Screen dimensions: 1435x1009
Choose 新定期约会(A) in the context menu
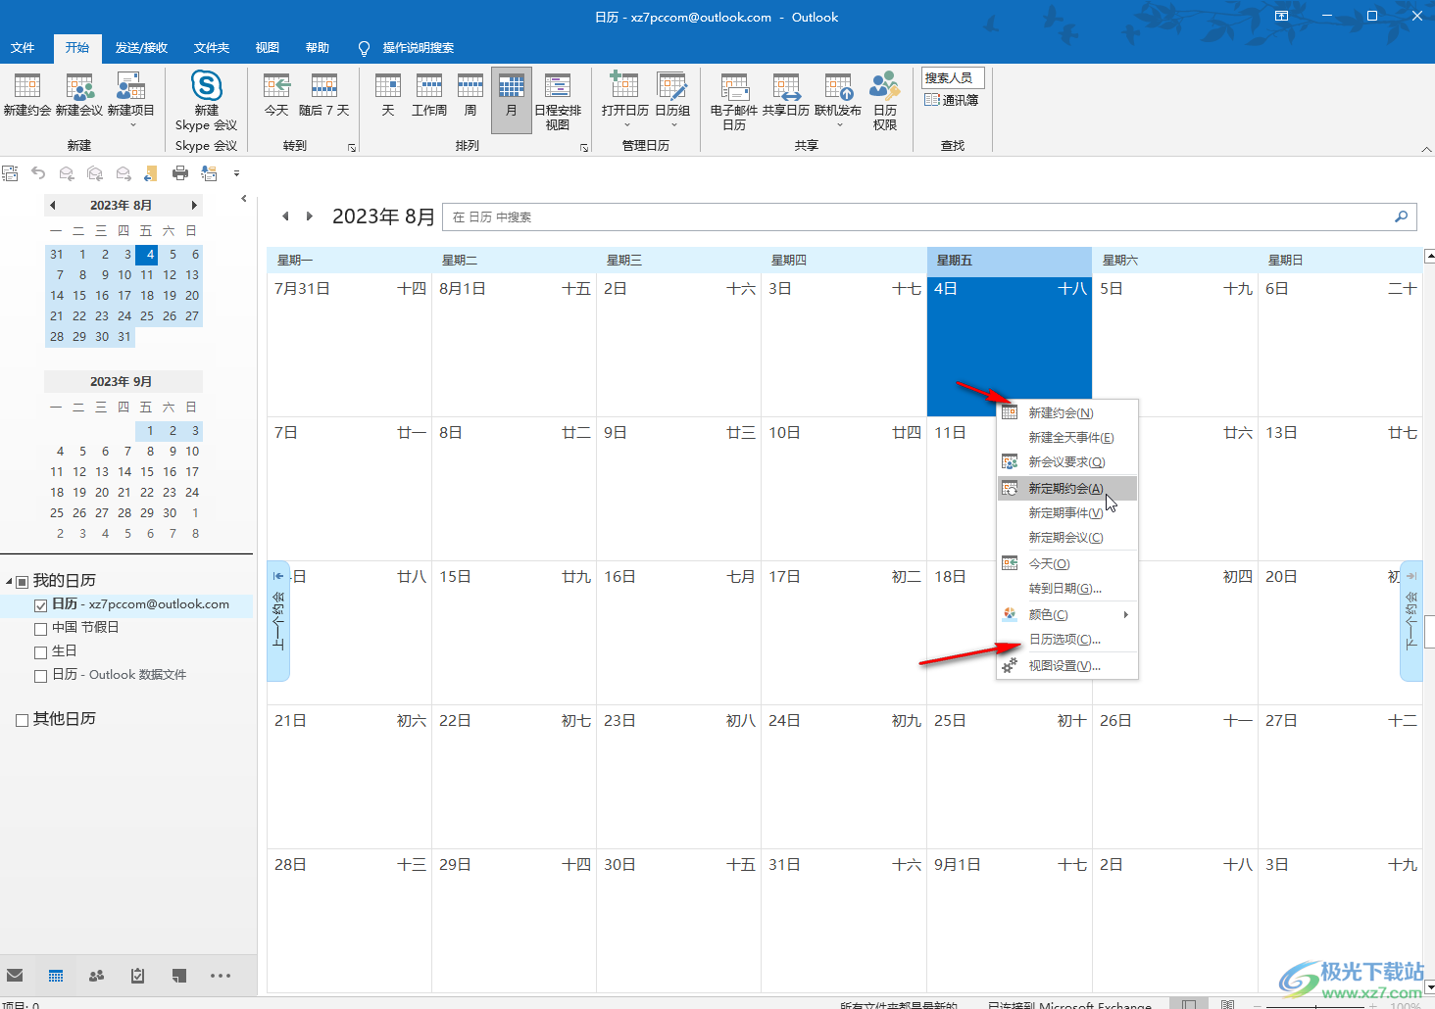point(1066,489)
